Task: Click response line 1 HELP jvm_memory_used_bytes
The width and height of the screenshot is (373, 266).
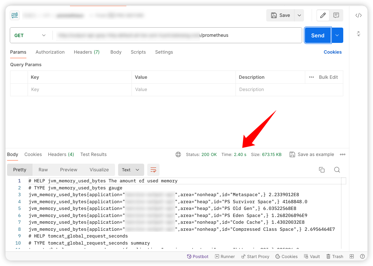Action: (103, 181)
